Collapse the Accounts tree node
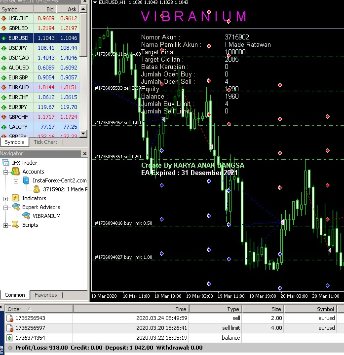Viewport: 344px width, 355px height. coord(6,172)
